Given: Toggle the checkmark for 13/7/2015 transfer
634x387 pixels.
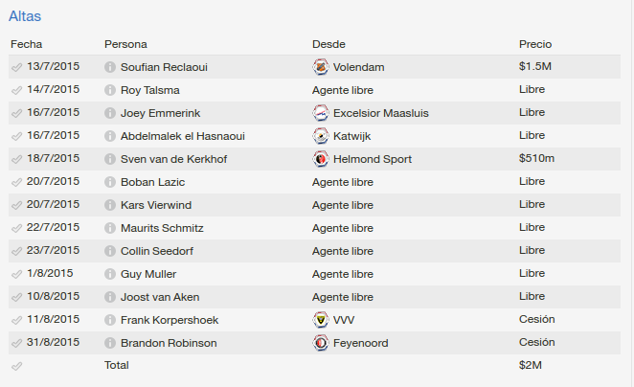Looking at the screenshot, I should click(x=16, y=67).
